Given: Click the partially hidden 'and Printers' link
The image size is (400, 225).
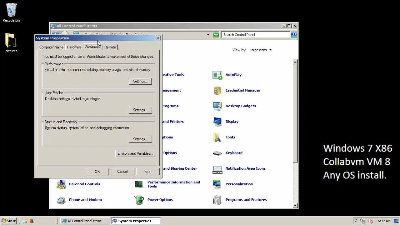Looking at the screenshot, I should tap(173, 122).
